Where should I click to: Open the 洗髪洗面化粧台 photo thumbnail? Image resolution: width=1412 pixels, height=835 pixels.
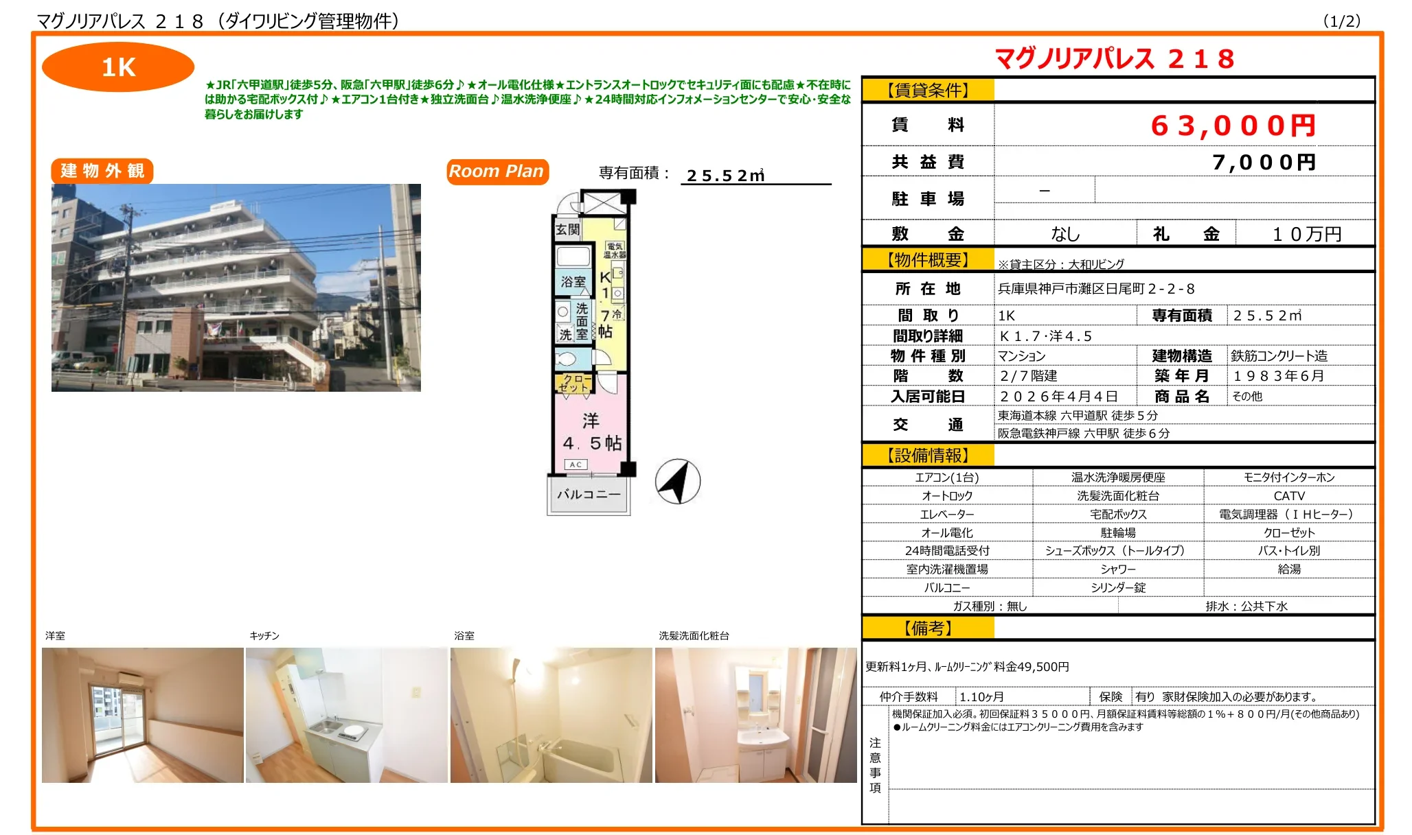point(755,714)
